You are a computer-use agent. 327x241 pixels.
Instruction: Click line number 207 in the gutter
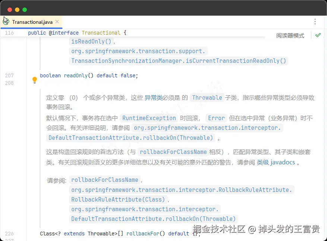(9, 75)
